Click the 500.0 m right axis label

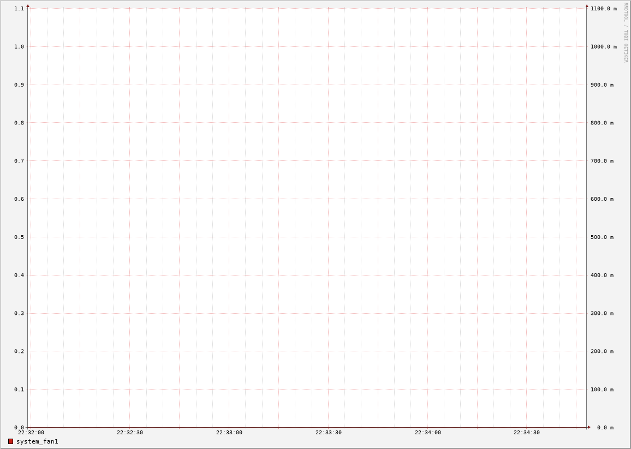pyautogui.click(x=602, y=237)
